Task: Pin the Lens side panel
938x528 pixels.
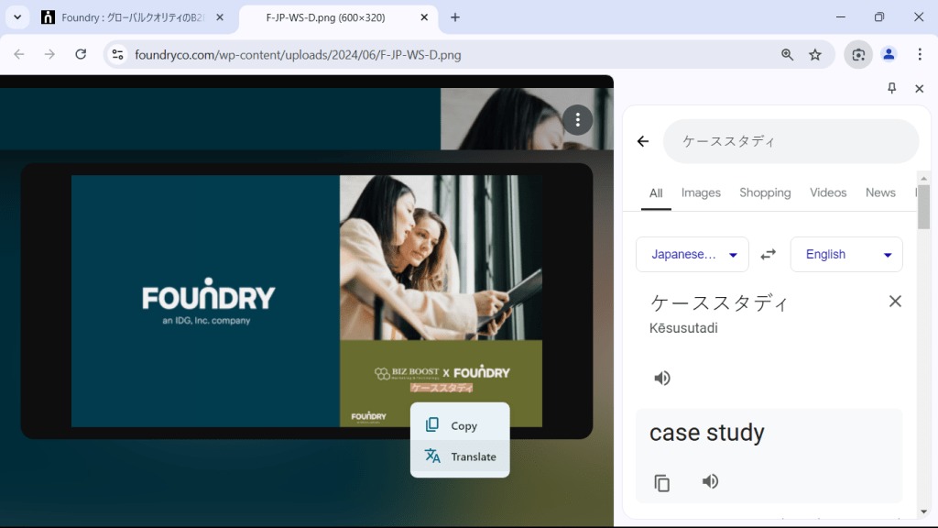Action: [x=891, y=88]
